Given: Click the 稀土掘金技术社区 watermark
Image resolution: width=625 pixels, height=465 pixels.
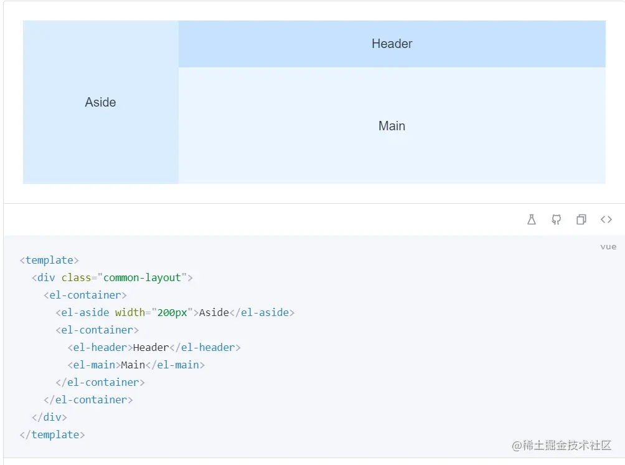Looking at the screenshot, I should tap(562, 445).
